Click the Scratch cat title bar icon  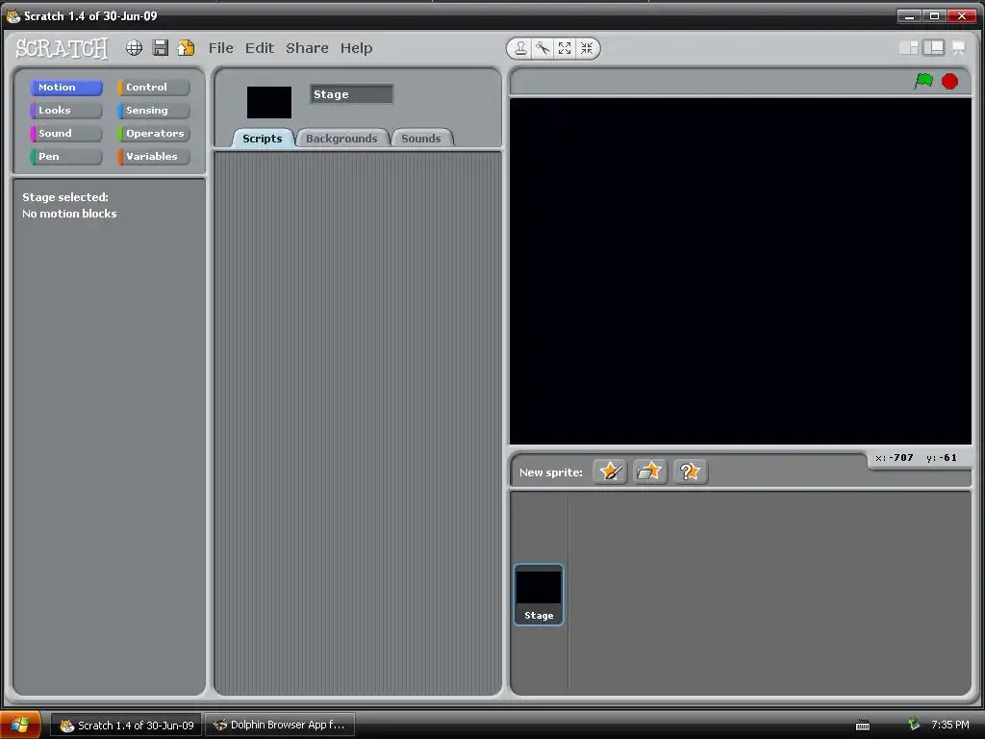coord(13,16)
